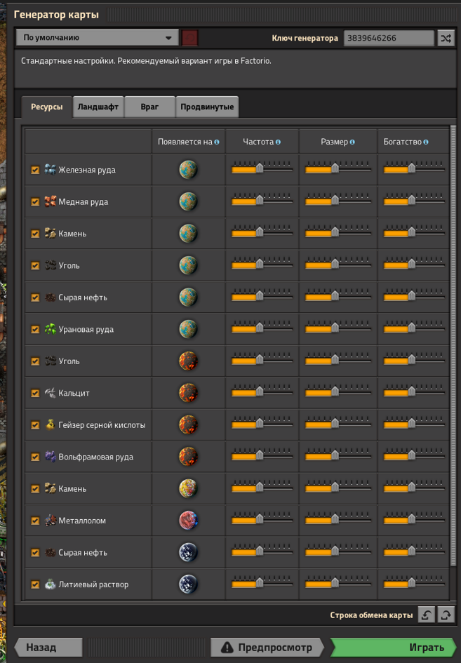This screenshot has width=461, height=663.
Task: Click the Литиевый раствор row label
Action: [x=93, y=585]
